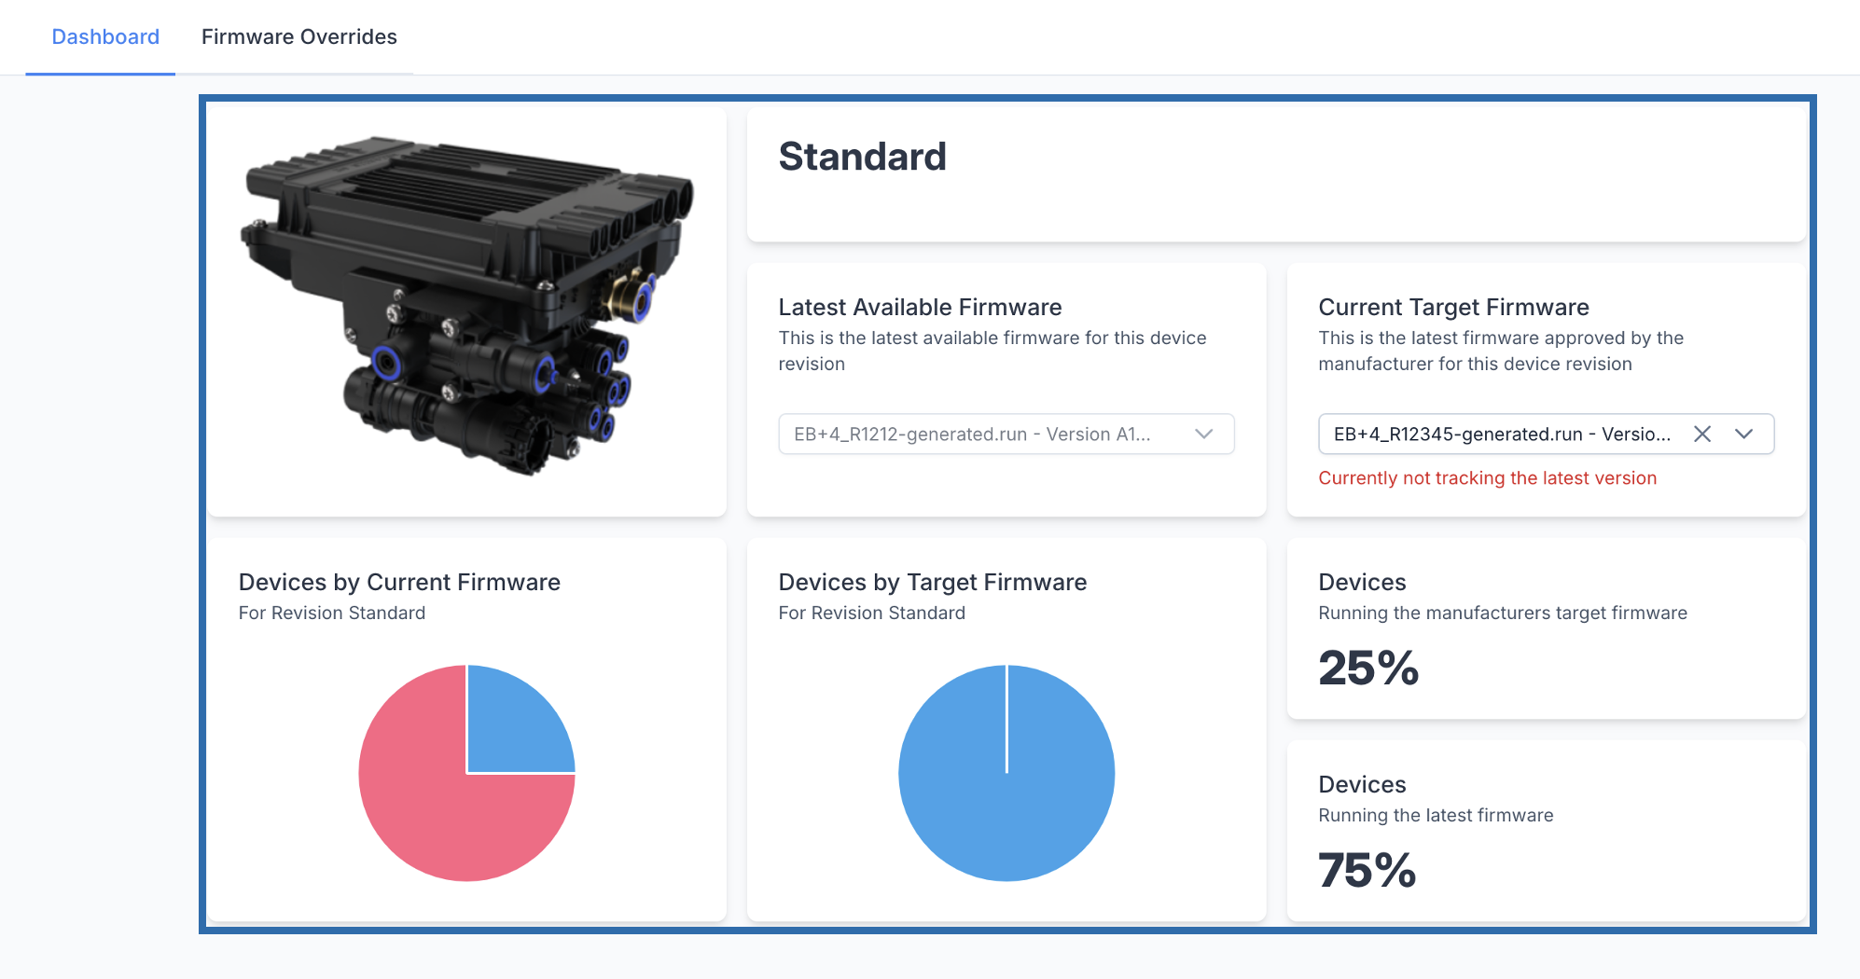Click the EB+4_R12345-generated.run firmware field

coord(1500,434)
